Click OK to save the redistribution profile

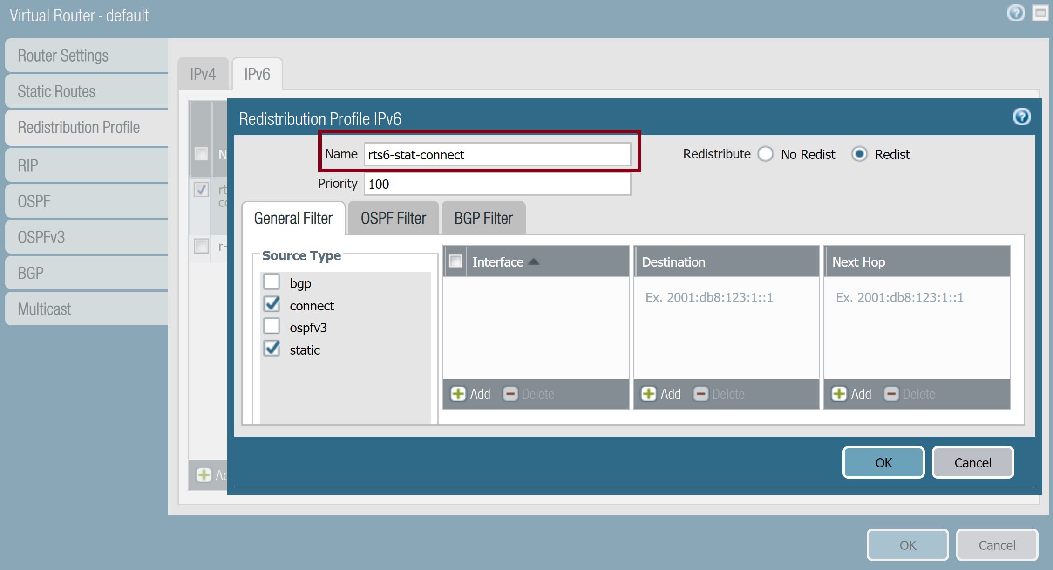tap(883, 462)
